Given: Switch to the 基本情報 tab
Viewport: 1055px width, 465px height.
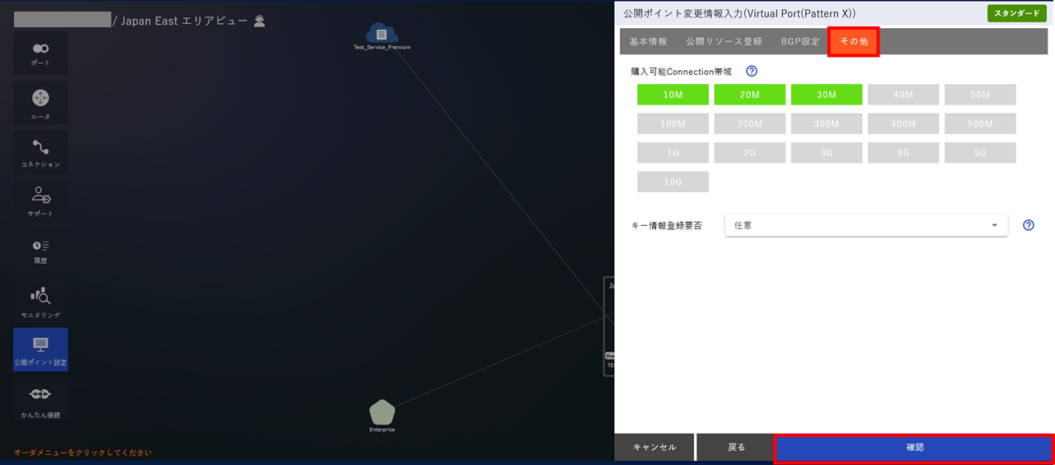Looking at the screenshot, I should pyautogui.click(x=649, y=41).
